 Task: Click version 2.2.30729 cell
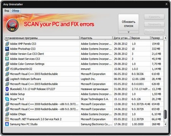coord(138,119)
